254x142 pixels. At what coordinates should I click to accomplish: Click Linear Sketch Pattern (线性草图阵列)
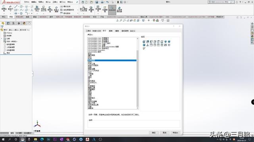tap(67, 10)
